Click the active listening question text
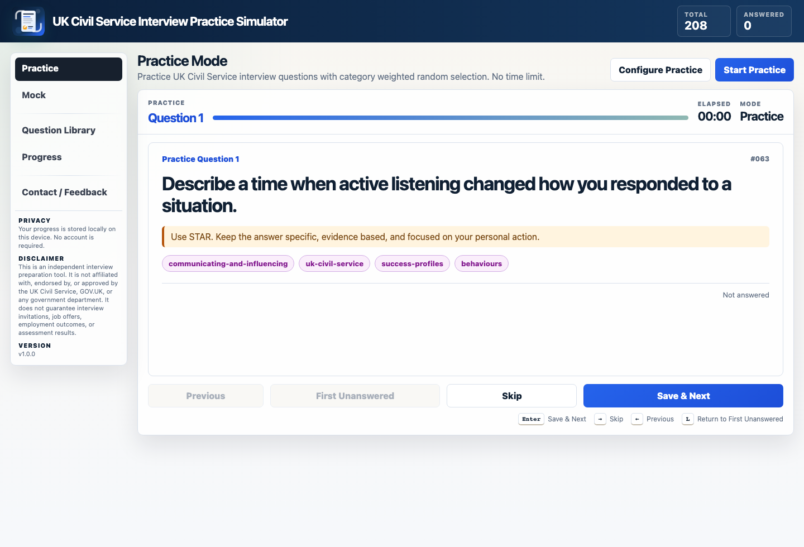804x547 pixels. pos(447,195)
